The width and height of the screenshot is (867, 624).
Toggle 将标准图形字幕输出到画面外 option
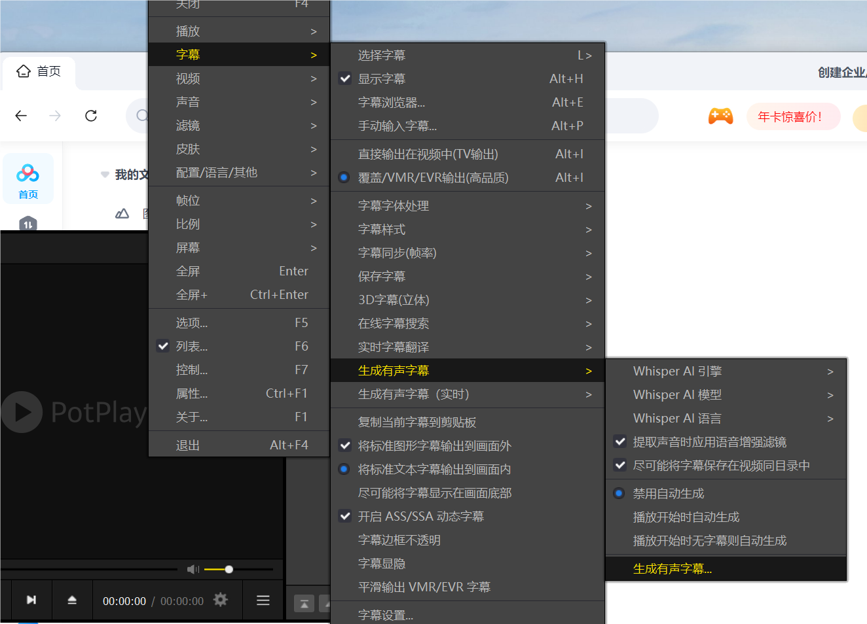[x=468, y=445]
